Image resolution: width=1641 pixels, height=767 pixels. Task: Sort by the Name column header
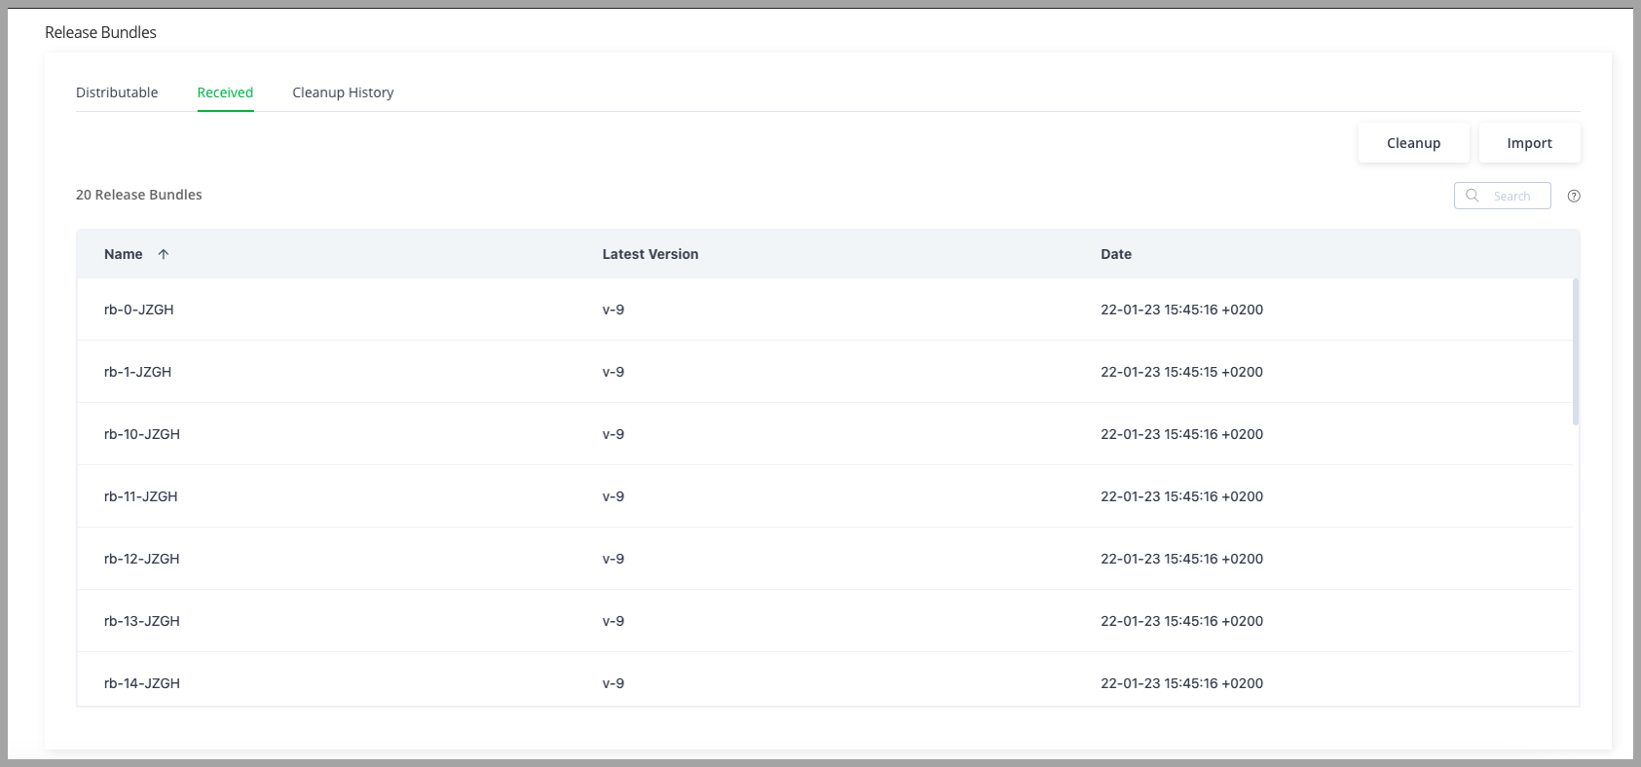124,254
